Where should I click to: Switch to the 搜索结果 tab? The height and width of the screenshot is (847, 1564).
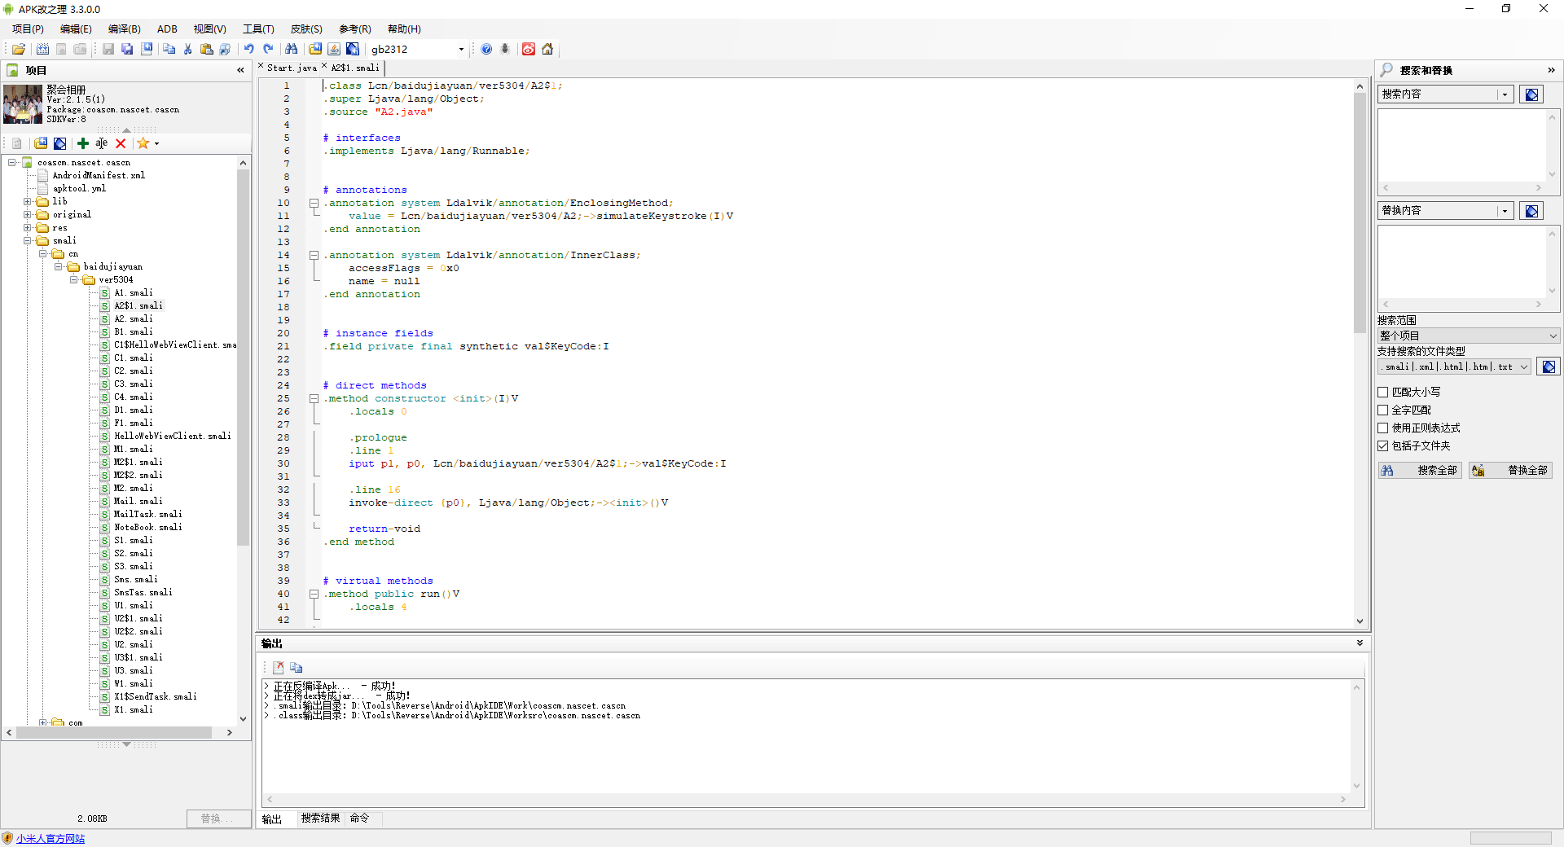click(320, 818)
